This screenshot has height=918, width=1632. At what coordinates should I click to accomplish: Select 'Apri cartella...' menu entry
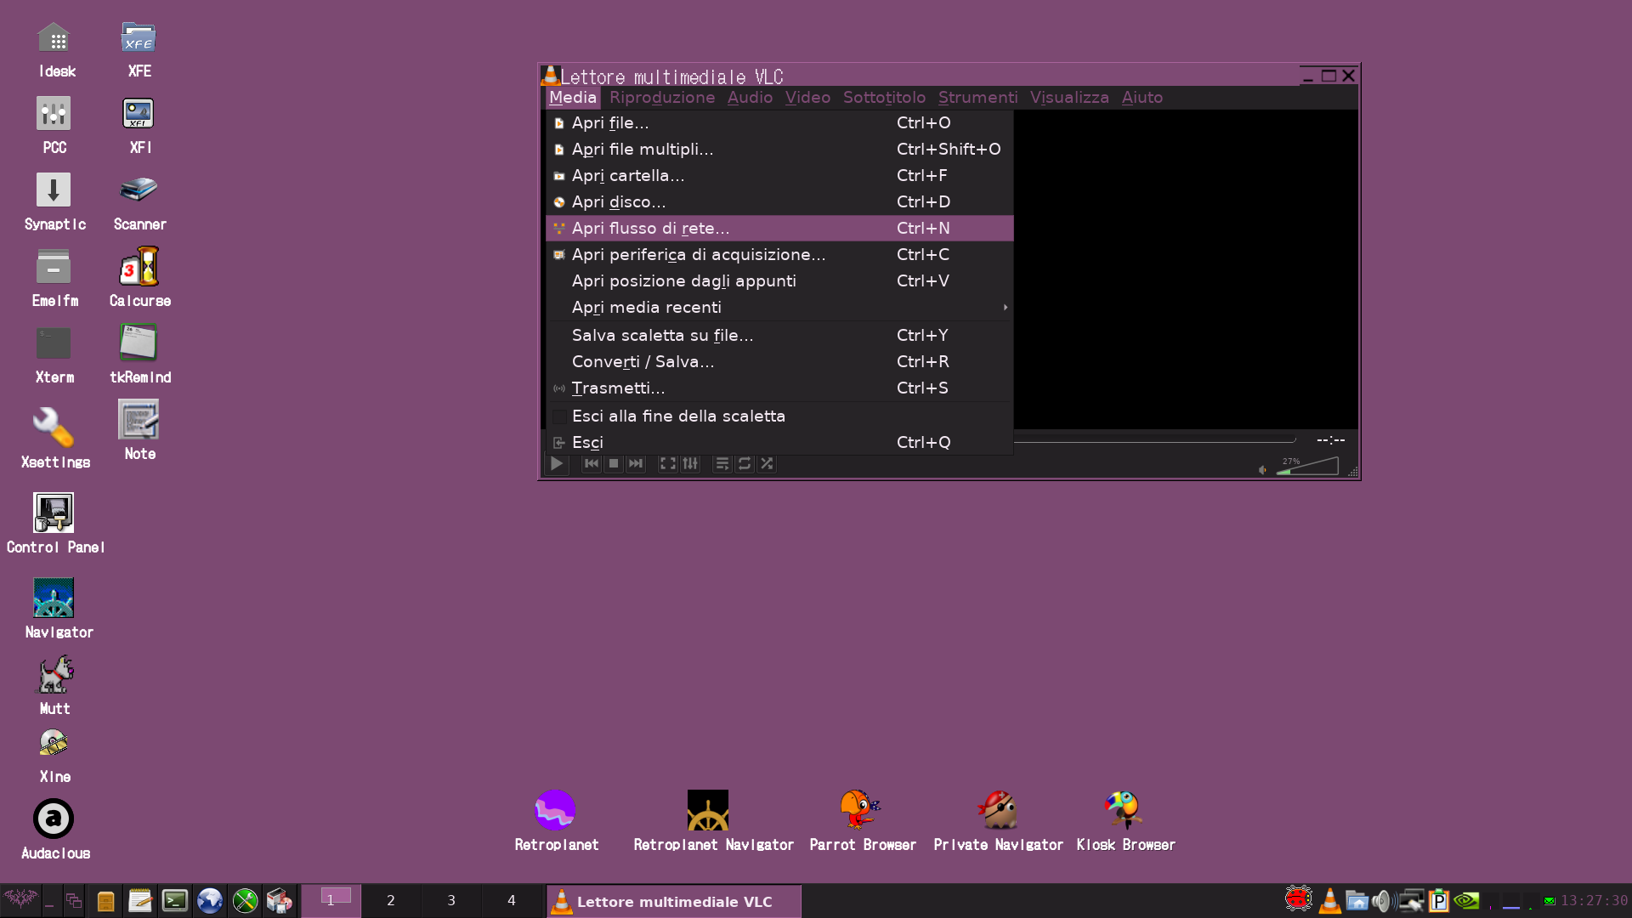tap(779, 176)
